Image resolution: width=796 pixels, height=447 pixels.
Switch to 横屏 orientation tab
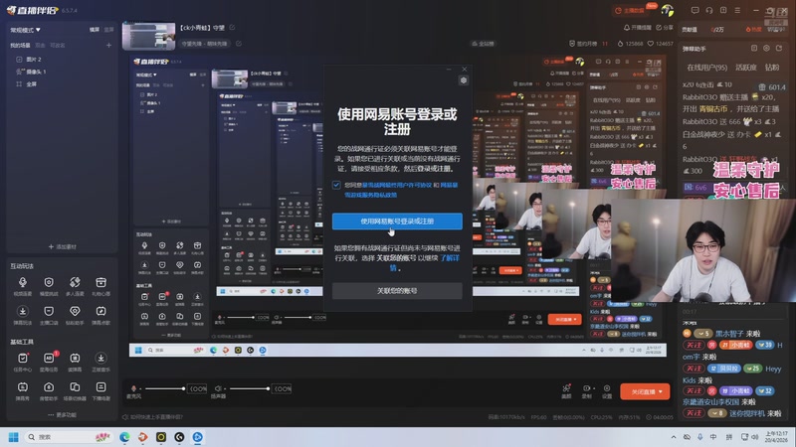coord(95,30)
